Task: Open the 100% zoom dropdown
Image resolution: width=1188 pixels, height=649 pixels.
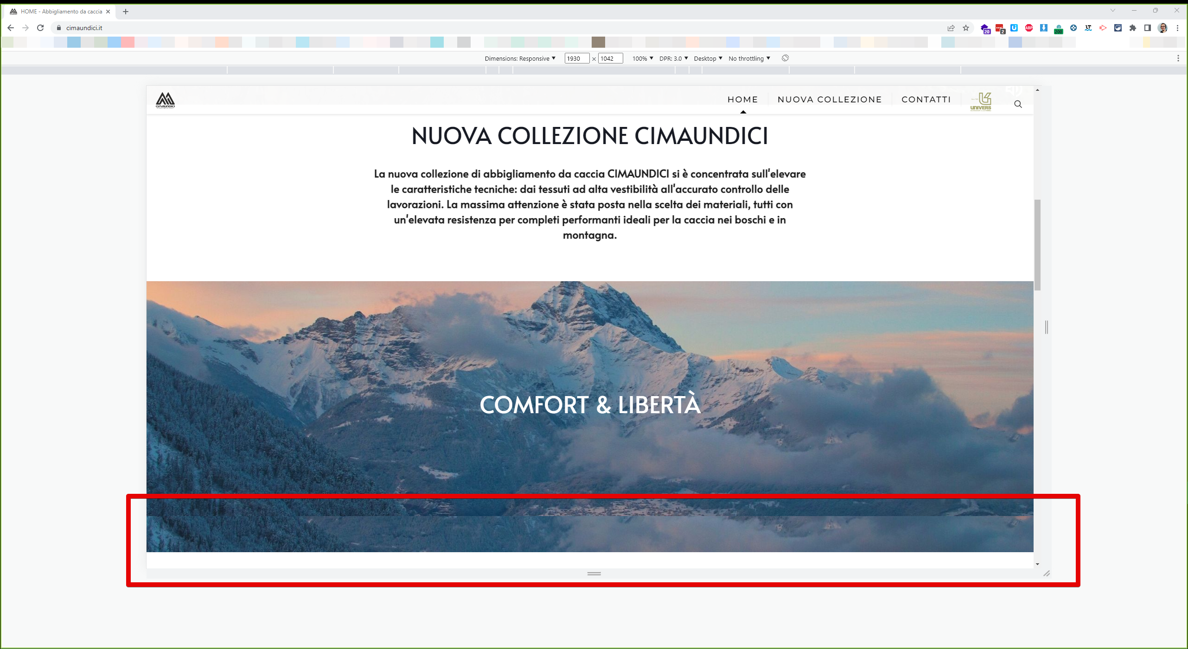Action: 643,58
